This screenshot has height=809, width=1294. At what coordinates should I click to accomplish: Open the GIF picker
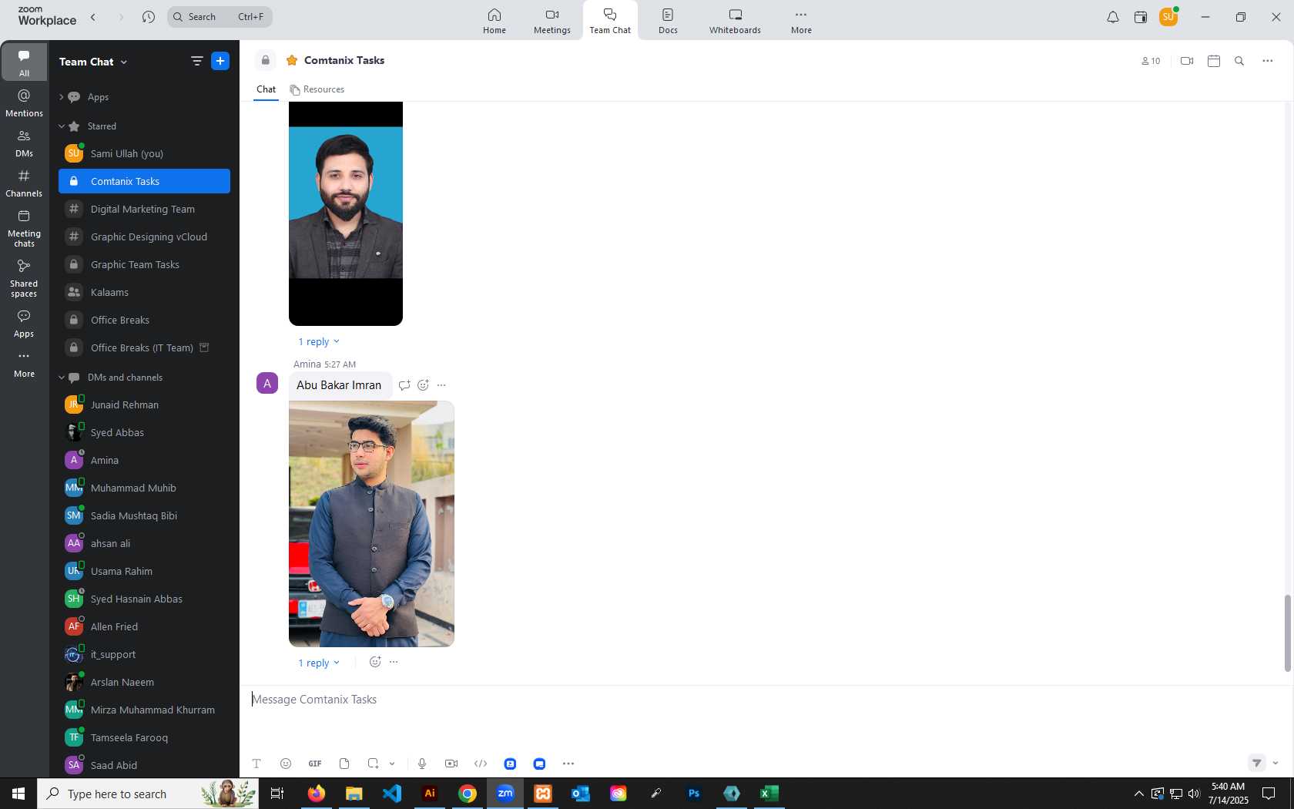pos(315,764)
